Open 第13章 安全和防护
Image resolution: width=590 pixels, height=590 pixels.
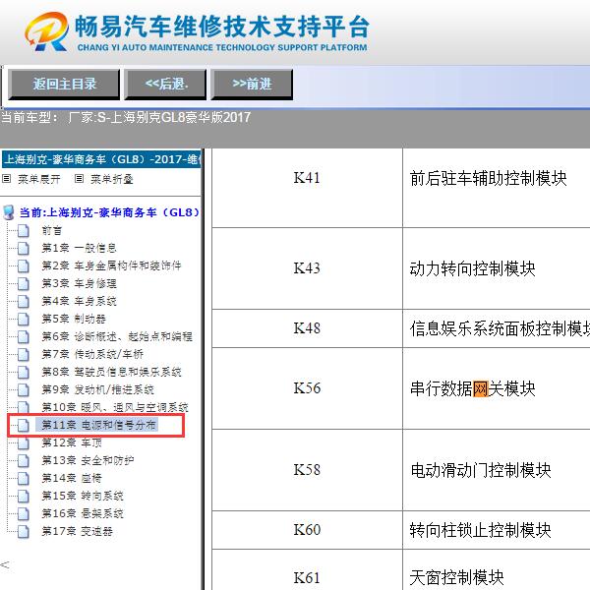[88, 460]
